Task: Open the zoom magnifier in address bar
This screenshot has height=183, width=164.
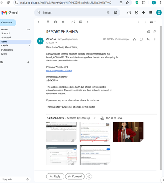Action: coord(121,3)
